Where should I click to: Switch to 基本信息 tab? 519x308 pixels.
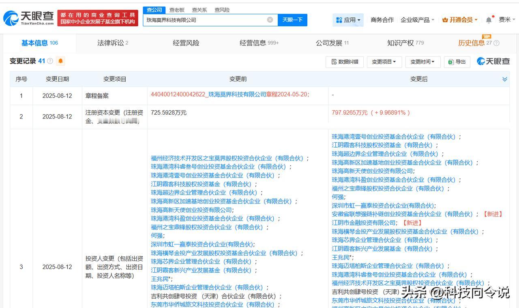pyautogui.click(x=39, y=43)
